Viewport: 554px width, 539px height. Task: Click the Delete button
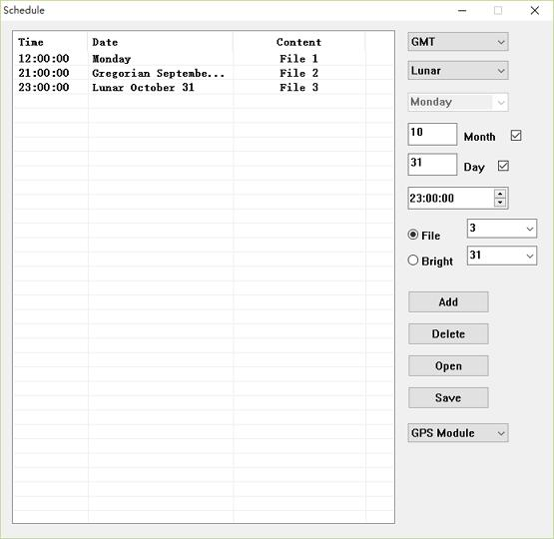[x=448, y=333]
